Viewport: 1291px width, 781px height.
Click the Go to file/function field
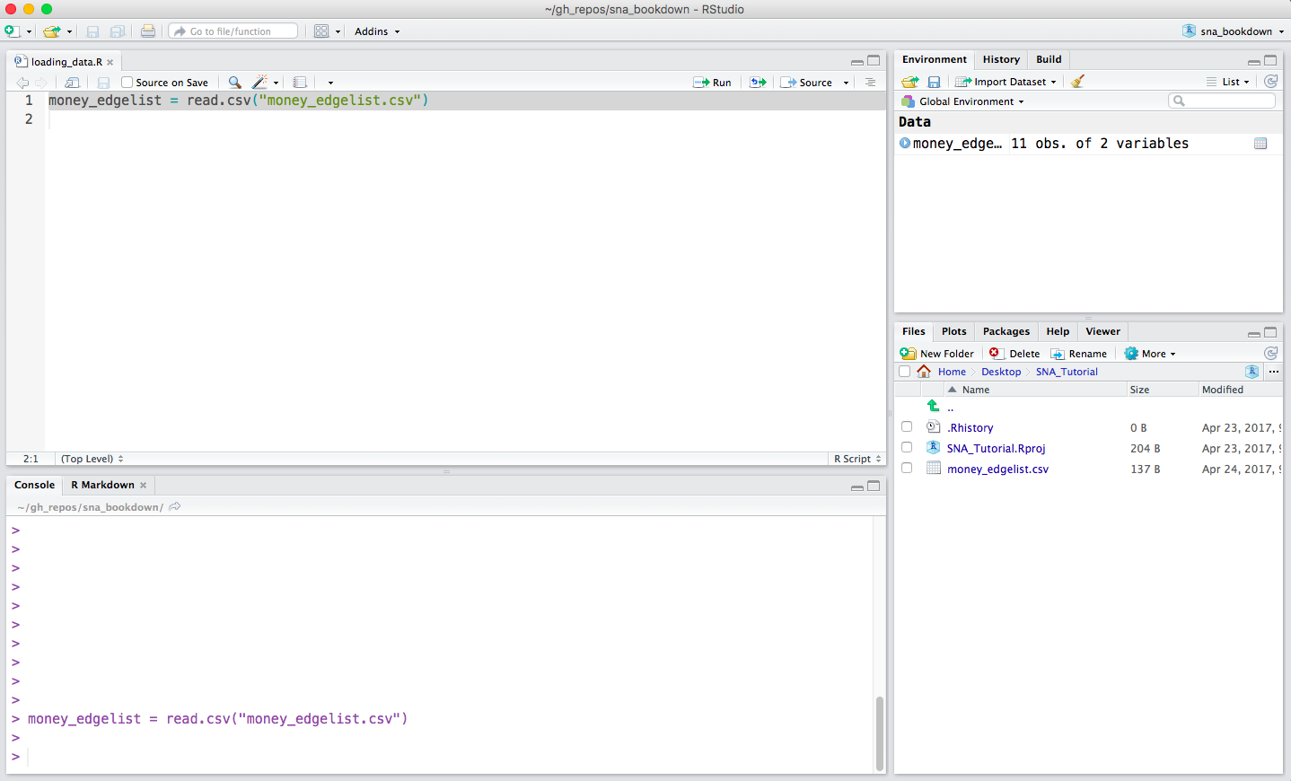[233, 31]
